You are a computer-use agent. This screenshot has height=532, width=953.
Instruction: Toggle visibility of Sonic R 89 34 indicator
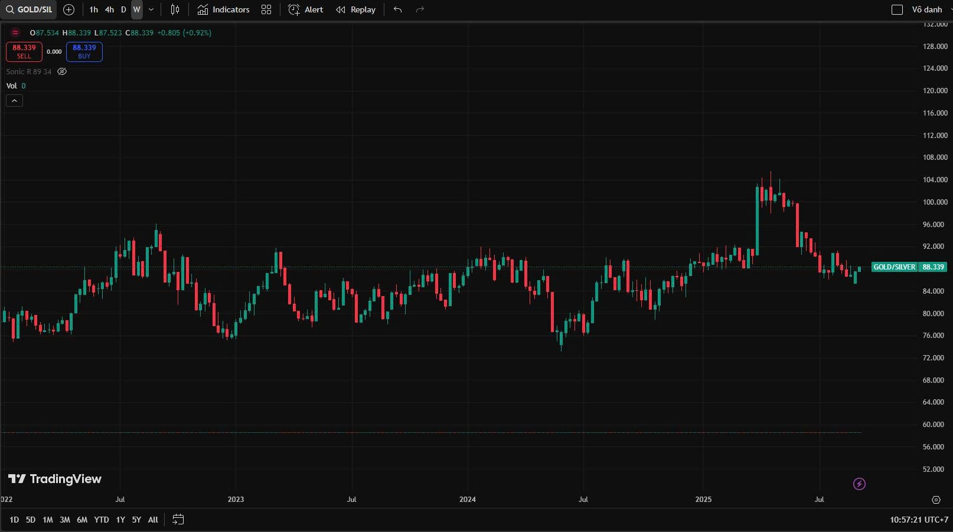tap(62, 71)
